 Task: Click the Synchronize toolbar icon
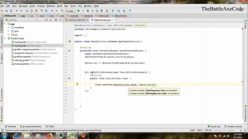coord(11,11)
